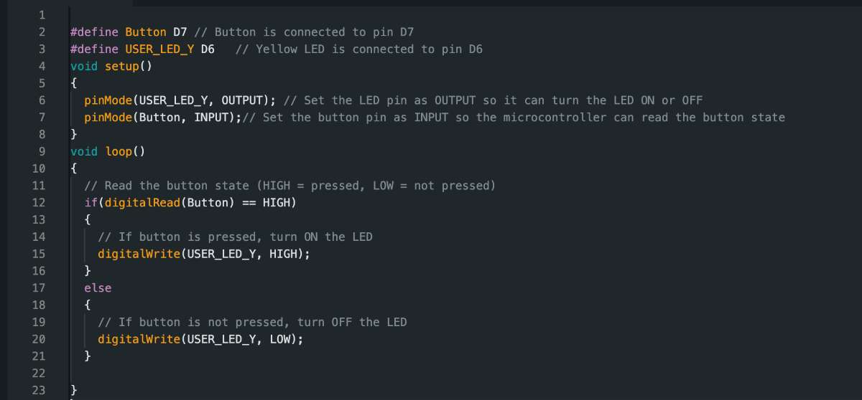This screenshot has height=400, width=862.
Task: Click line number 17 beside else
Action: click(38, 287)
